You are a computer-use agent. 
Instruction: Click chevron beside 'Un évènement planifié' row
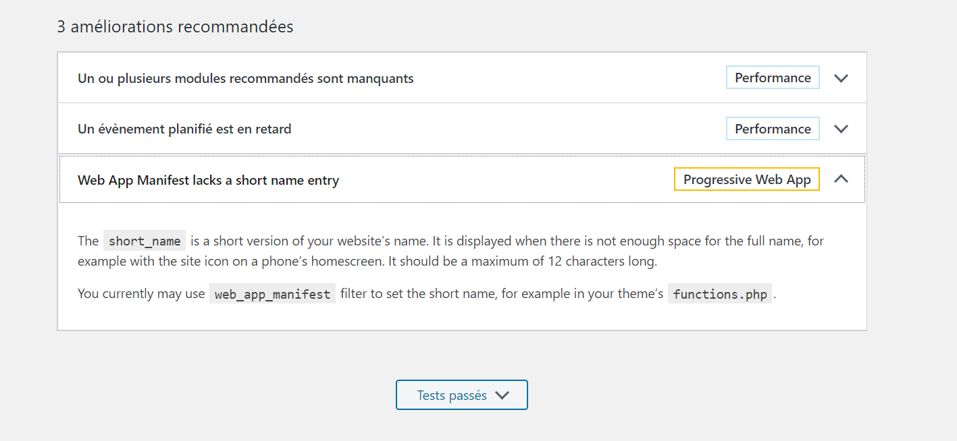841,129
